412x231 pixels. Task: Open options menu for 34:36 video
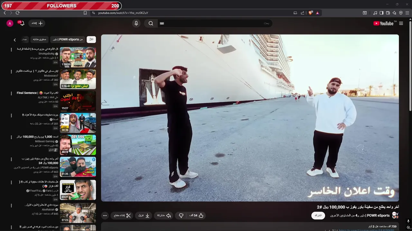[11, 115]
